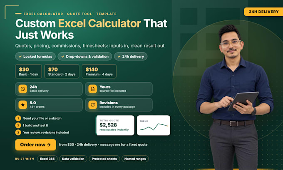
Task: Click the 'I build and test it' text
Action: coord(35,125)
